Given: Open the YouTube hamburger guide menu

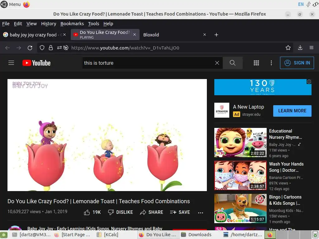Looking at the screenshot, I should (x=11, y=63).
